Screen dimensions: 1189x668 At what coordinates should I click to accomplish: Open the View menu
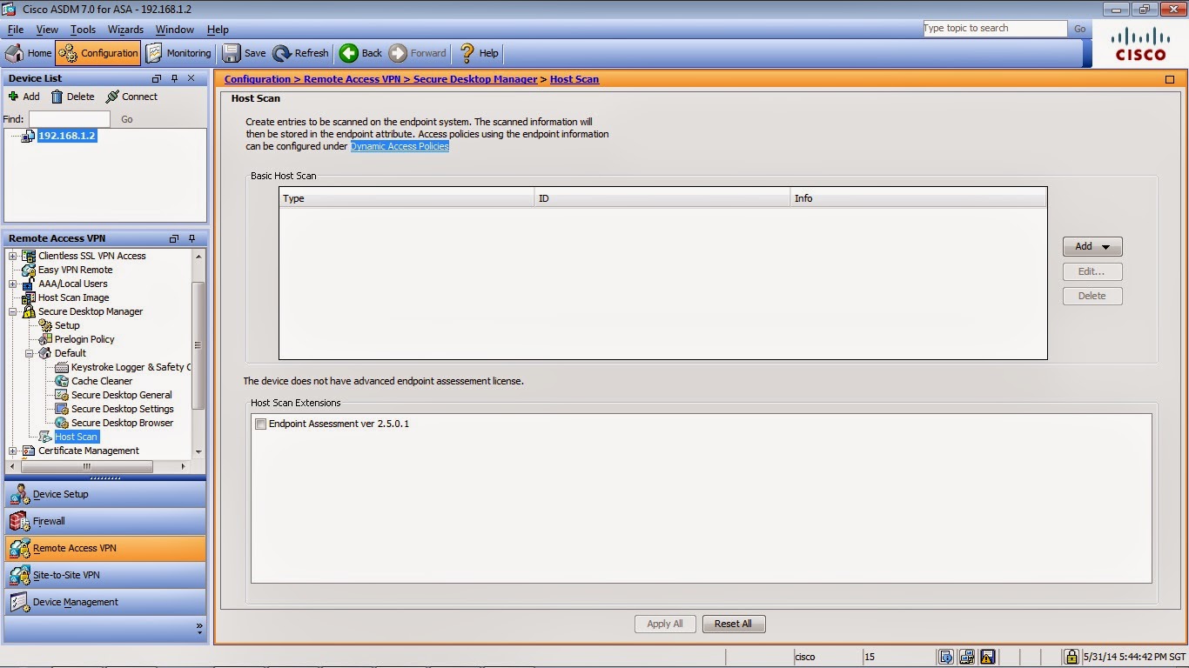coord(47,30)
